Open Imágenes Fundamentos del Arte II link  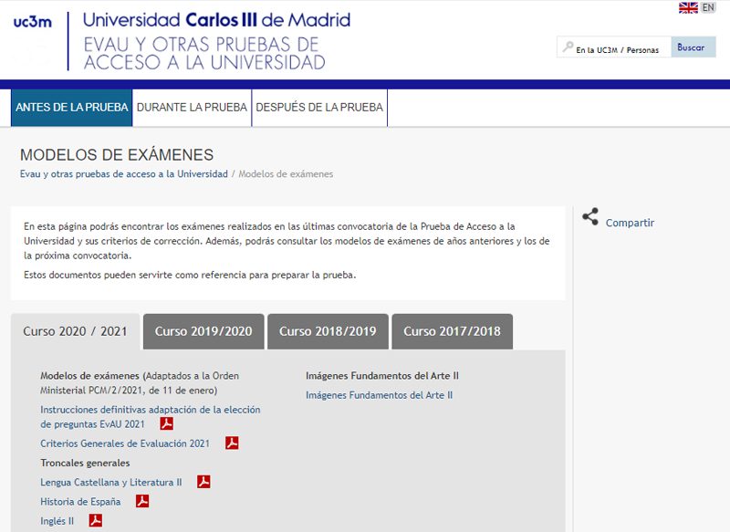pos(379,395)
